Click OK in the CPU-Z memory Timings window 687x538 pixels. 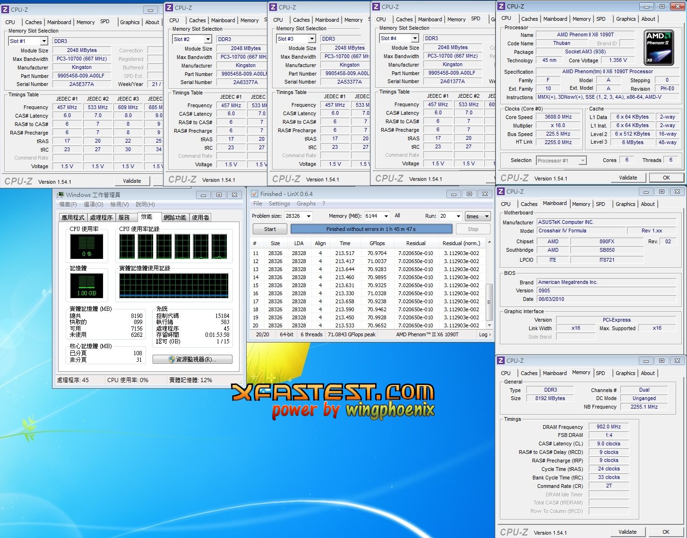(x=666, y=532)
